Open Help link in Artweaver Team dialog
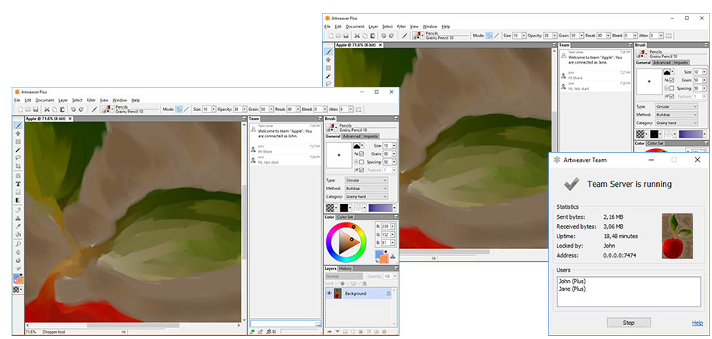This screenshot has height=339, width=712. tap(697, 323)
